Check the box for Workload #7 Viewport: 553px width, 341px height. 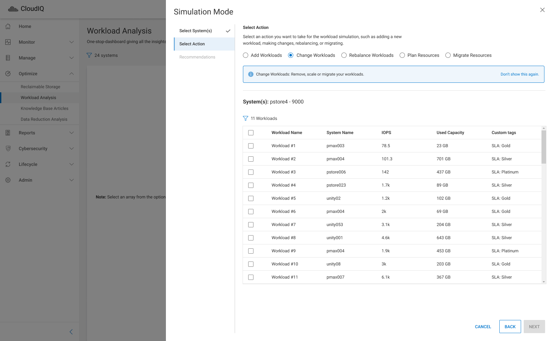(x=251, y=225)
